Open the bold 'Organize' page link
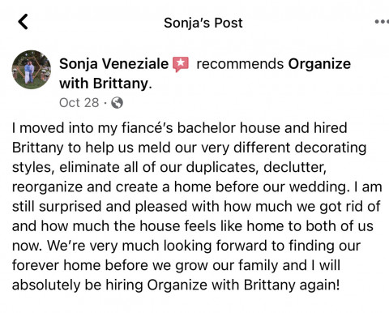This screenshot has height=313, width=389. tap(319, 64)
